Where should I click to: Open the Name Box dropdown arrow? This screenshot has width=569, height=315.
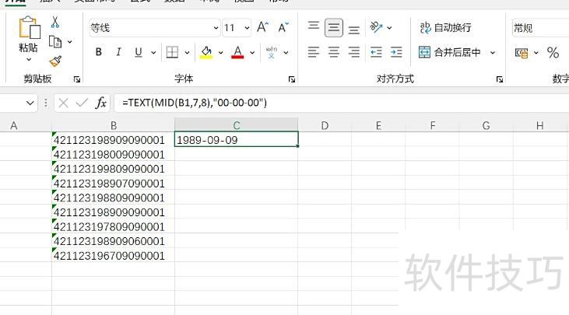(x=30, y=103)
